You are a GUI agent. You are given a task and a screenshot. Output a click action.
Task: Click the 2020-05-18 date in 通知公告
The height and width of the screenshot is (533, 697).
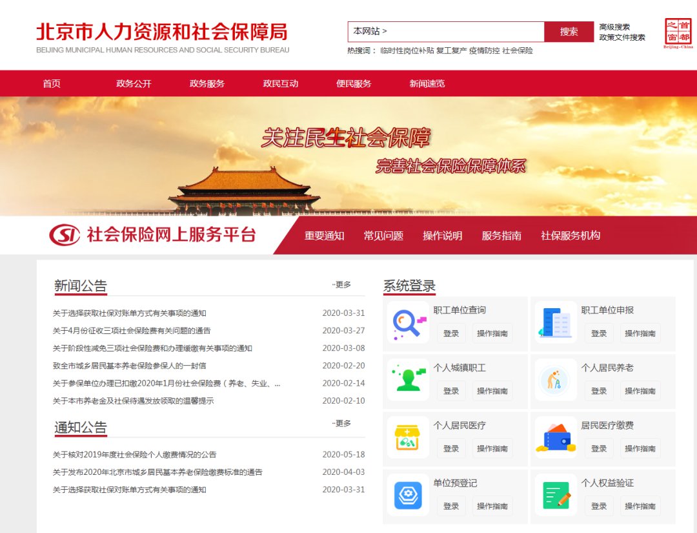point(343,455)
